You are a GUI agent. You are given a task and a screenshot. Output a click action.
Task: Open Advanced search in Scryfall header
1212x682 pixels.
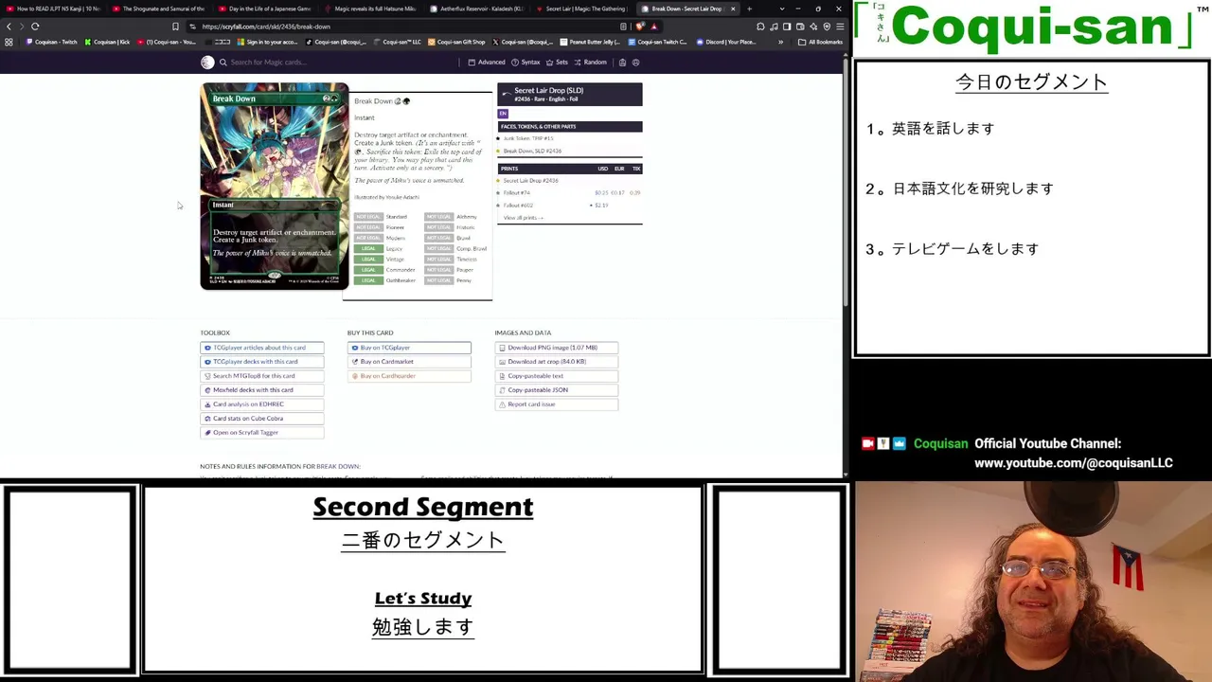(487, 63)
